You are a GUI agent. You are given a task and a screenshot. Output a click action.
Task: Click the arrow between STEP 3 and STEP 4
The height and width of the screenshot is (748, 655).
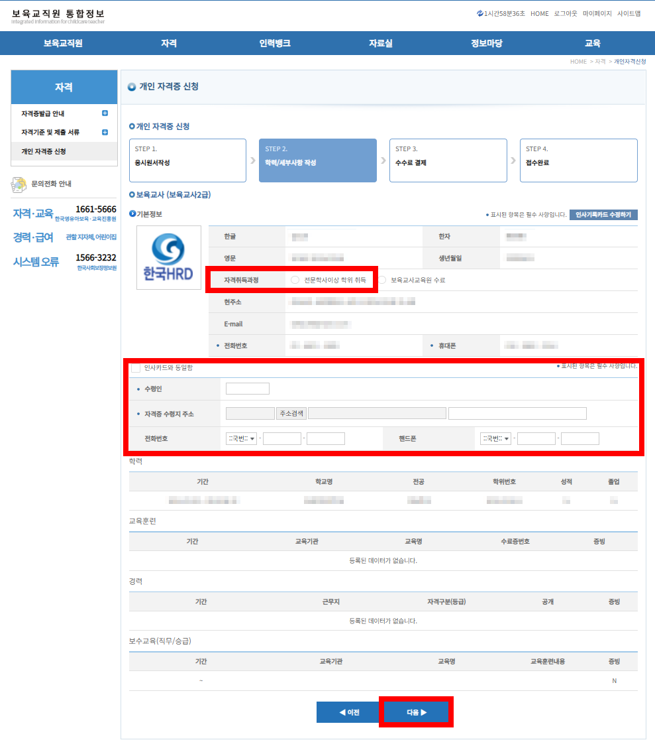[x=513, y=160]
